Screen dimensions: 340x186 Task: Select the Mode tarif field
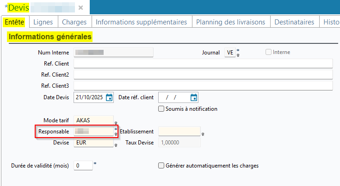[x=93, y=120]
